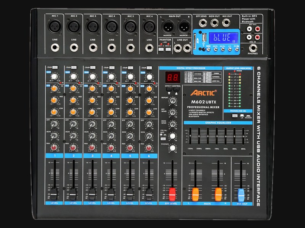Click the 8KHz graphic equalizer slider

(243, 136)
